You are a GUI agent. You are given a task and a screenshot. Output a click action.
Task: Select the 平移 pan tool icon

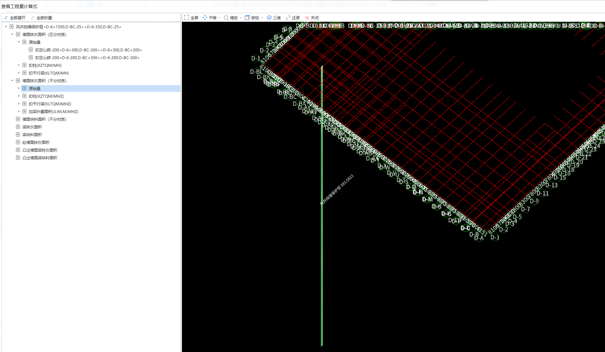205,17
